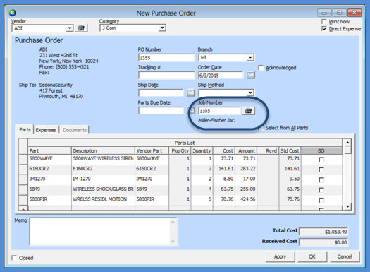Select part cell 6160CR2
Screen dimensions: 370x272
pyautogui.click(x=49, y=169)
